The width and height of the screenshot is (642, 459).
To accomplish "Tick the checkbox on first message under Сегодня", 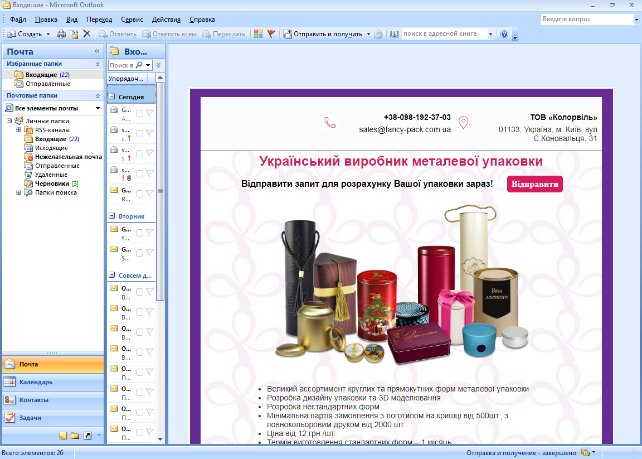I will coord(139,113).
